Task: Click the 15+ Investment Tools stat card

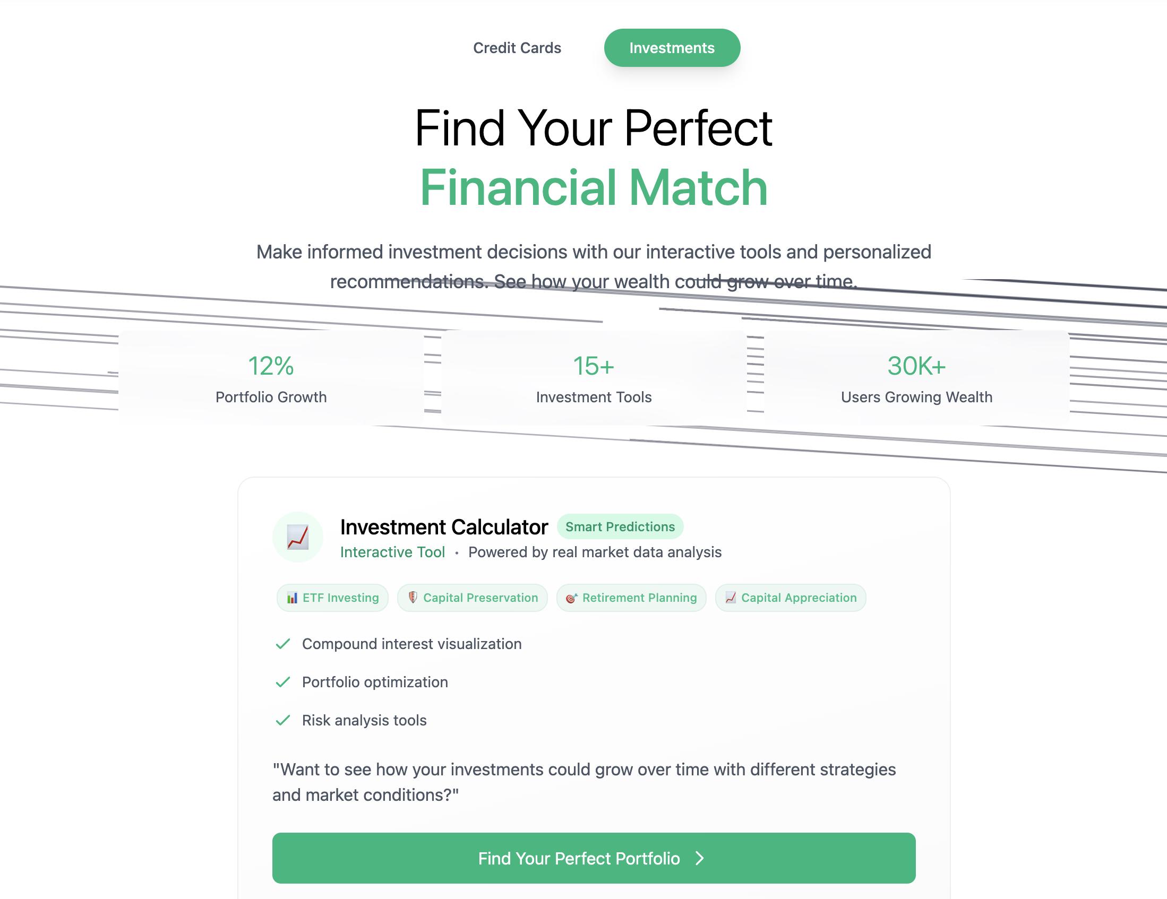Action: [x=594, y=378]
